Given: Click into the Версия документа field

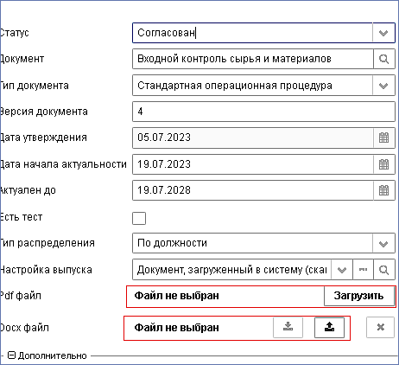Looking at the screenshot, I should coord(263,112).
